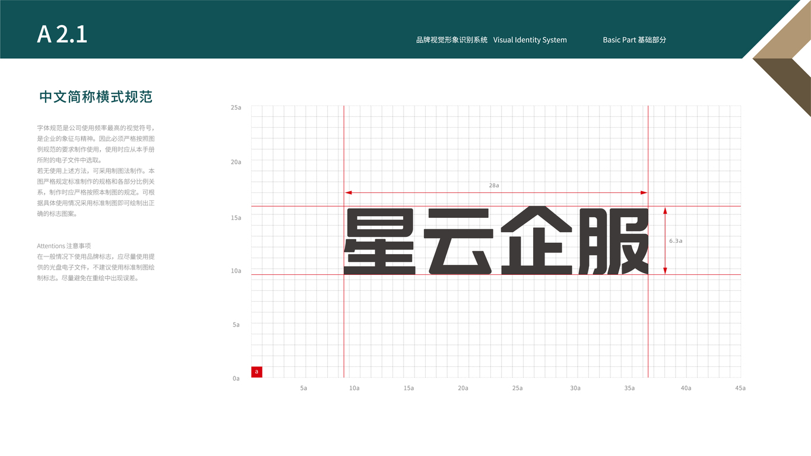Screen dimensions: 811x456
Task: Select the page number "A 2.1"
Action: click(x=62, y=35)
